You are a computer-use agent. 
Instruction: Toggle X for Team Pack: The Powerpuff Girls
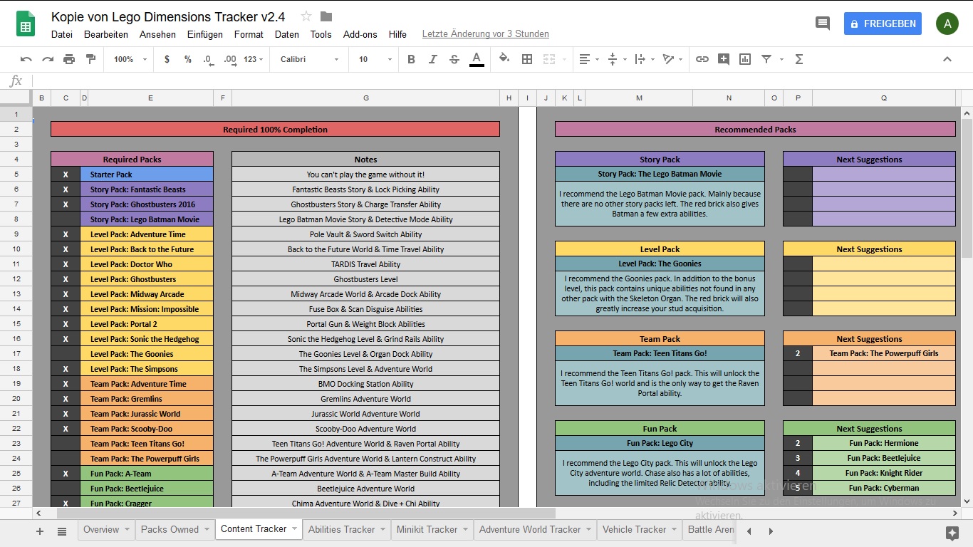[66, 459]
